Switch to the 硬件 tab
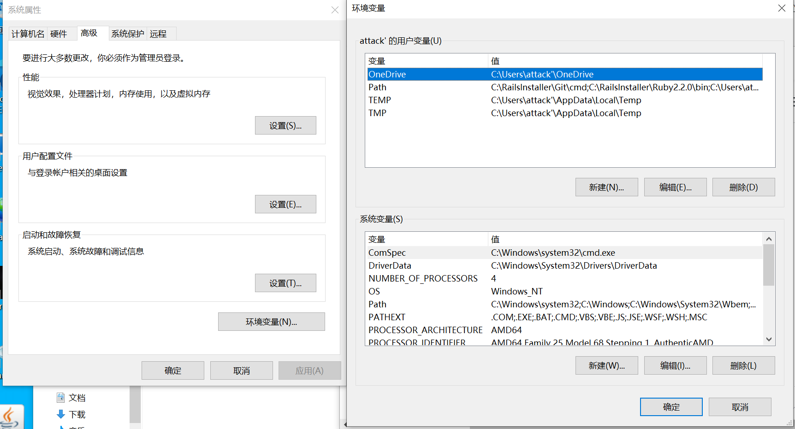 pyautogui.click(x=60, y=33)
